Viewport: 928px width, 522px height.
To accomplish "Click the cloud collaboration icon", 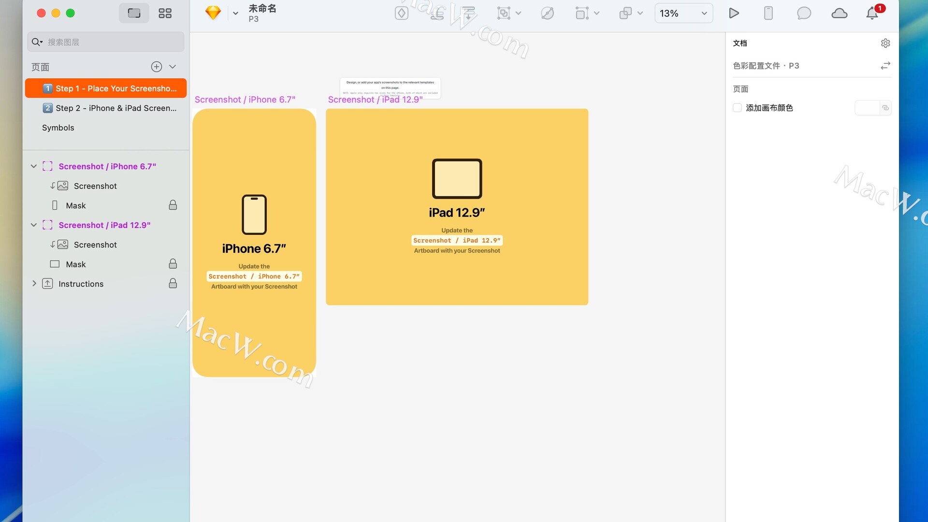I will tap(839, 13).
